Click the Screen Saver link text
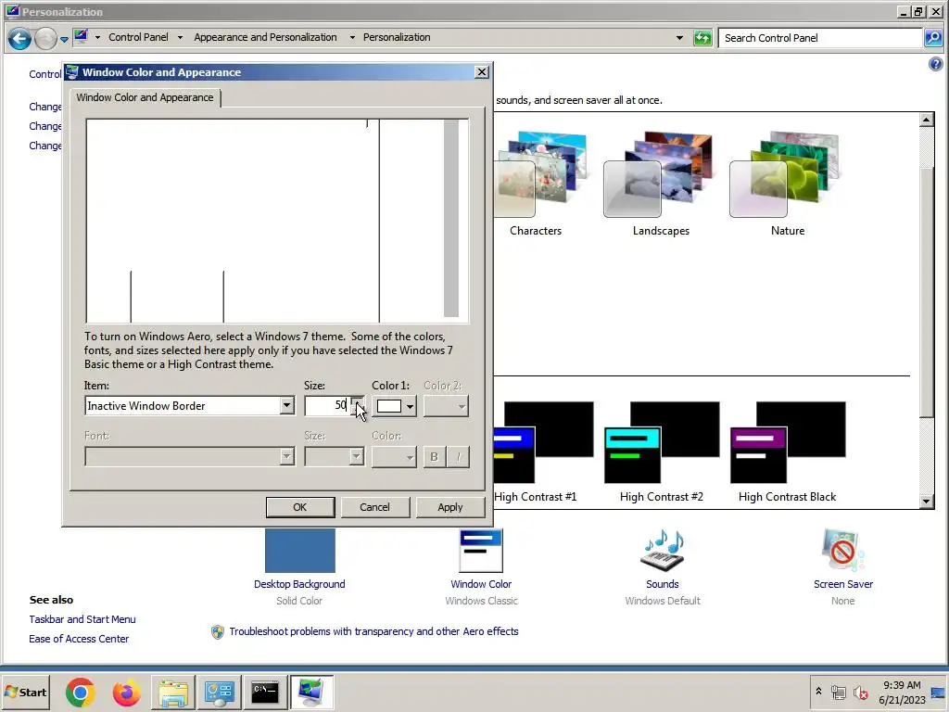Screen dimensions: 949x712 pyautogui.click(x=843, y=584)
